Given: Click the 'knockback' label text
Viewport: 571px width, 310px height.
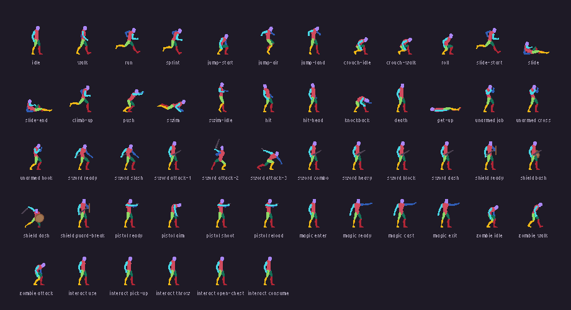Looking at the screenshot, I should coord(357,120).
